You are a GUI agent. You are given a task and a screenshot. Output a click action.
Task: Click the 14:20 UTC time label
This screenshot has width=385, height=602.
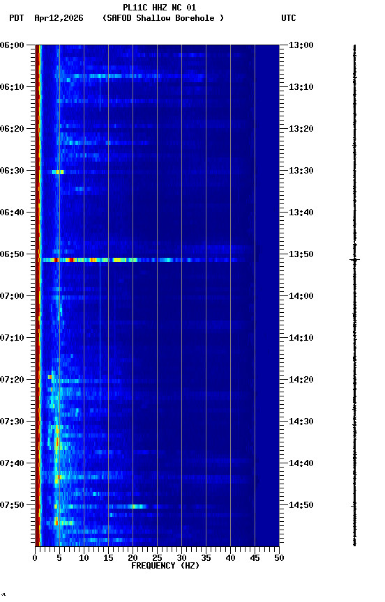pyautogui.click(x=301, y=380)
